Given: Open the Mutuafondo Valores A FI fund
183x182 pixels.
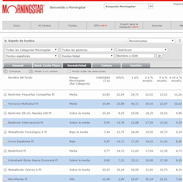Looking at the screenshot, I should 25,170.
